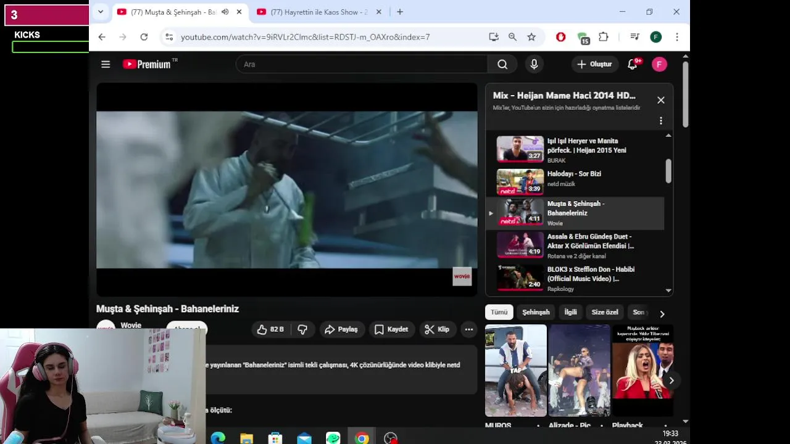Click the Kaydet save button
790x444 pixels.
click(391, 329)
